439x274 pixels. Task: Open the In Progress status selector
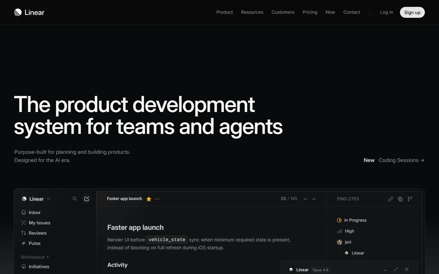[352, 220]
